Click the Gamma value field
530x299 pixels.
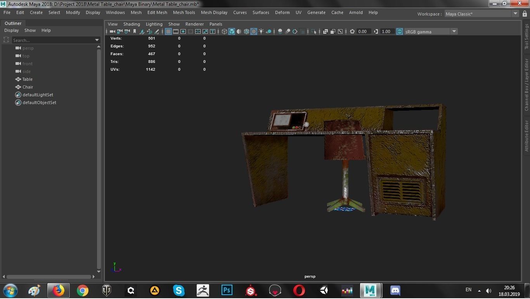point(387,31)
